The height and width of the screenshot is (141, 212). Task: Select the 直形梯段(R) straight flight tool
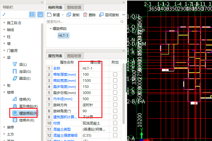pos(25,106)
